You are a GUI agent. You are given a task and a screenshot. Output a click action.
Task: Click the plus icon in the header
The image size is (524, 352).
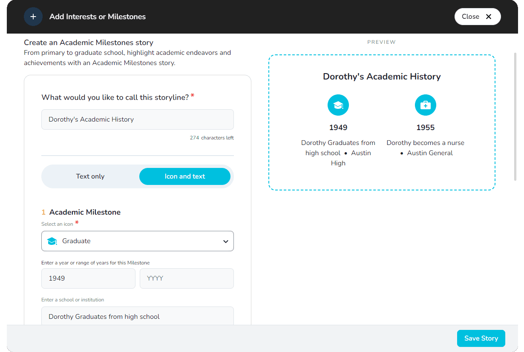click(x=33, y=17)
